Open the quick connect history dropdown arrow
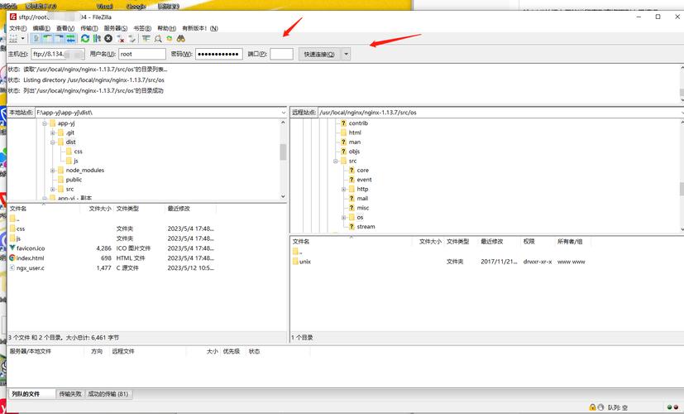 tap(346, 54)
